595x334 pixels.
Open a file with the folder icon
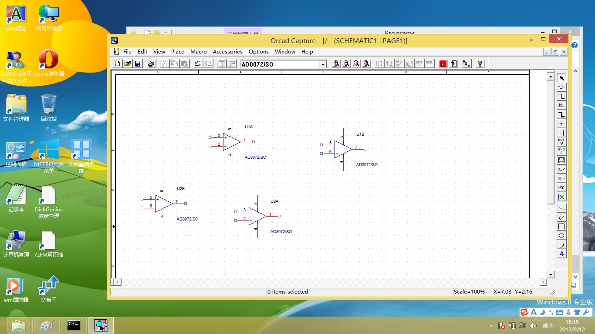(128, 63)
